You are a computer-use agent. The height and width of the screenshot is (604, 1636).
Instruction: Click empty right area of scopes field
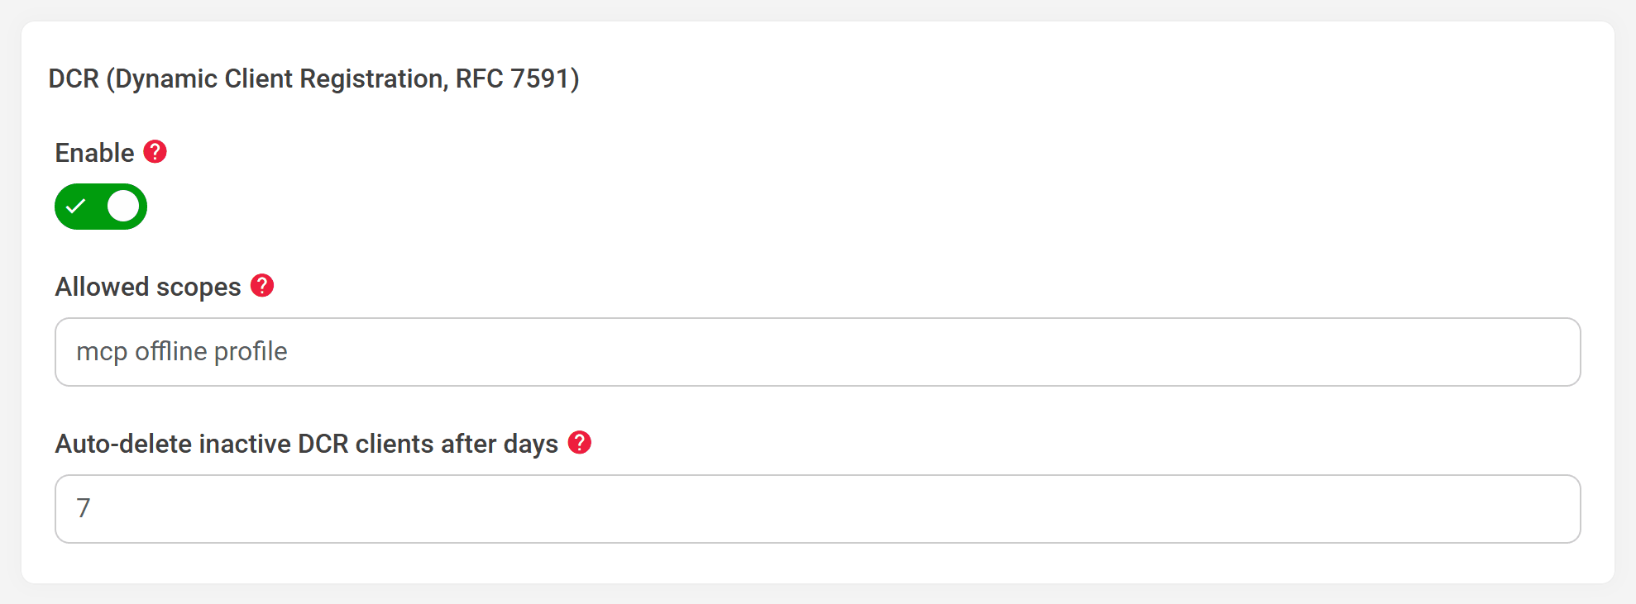(x=1241, y=352)
